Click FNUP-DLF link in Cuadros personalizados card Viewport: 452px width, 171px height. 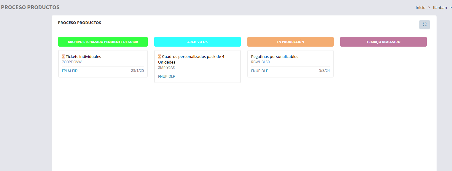click(166, 77)
